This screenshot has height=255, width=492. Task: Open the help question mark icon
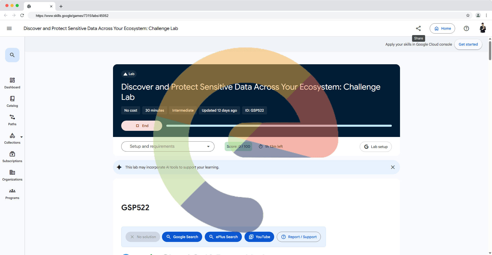tap(466, 28)
